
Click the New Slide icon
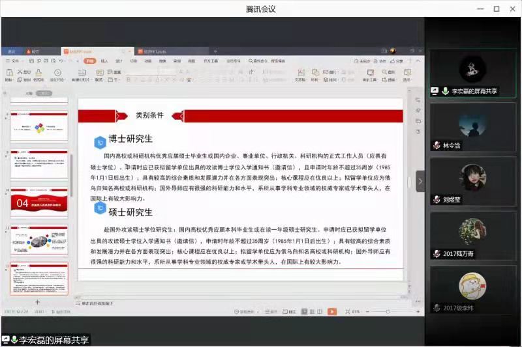[81, 74]
